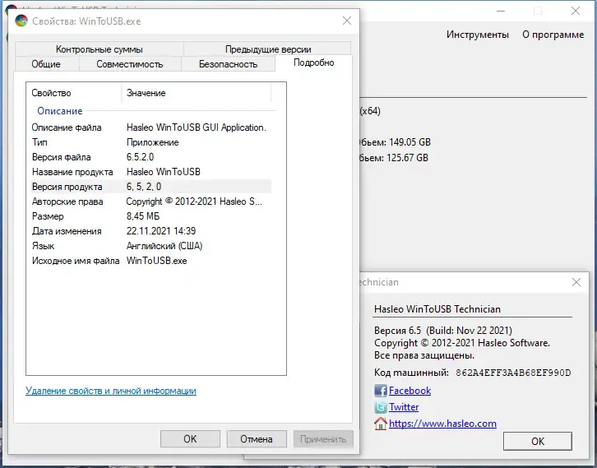597x468 pixels.
Task: Select the Исходное имя файла row
Action: [150, 261]
